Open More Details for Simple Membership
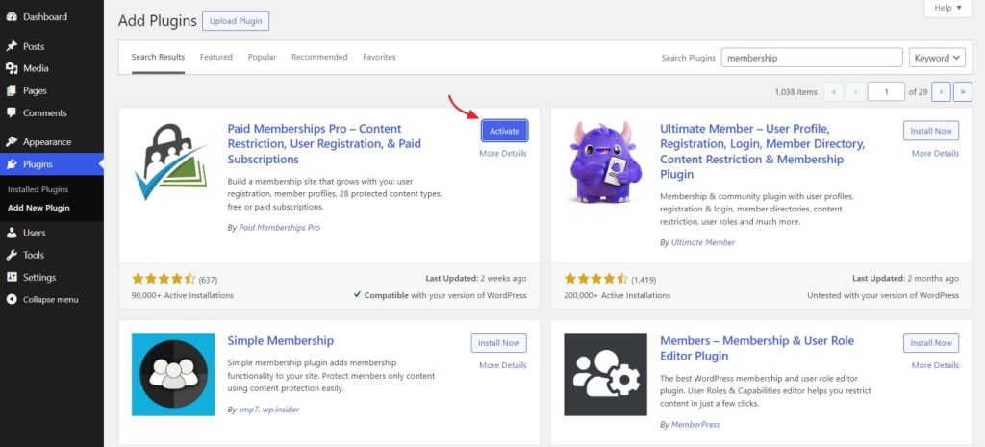985x447 pixels. tap(503, 365)
